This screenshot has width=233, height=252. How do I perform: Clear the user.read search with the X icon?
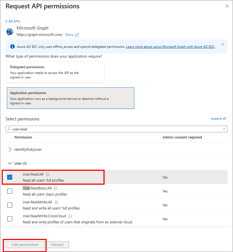pos(224,129)
